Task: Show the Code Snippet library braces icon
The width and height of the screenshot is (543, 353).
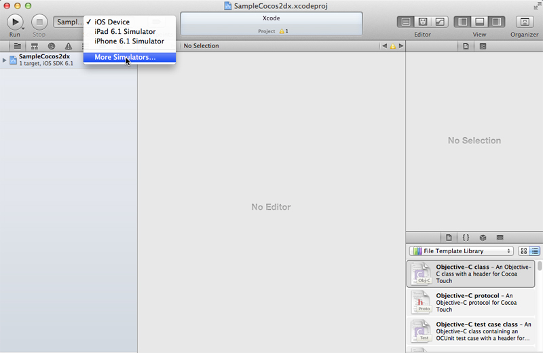Action: (x=466, y=238)
